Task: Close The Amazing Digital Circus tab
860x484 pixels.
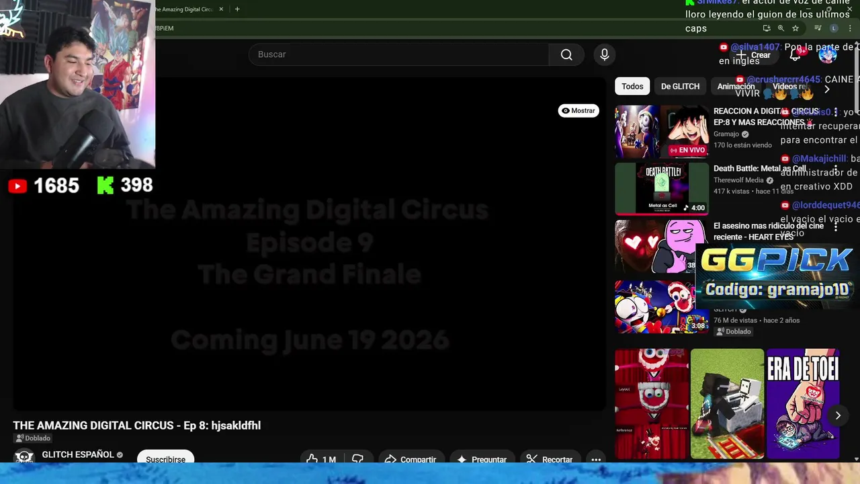Action: pos(221,9)
